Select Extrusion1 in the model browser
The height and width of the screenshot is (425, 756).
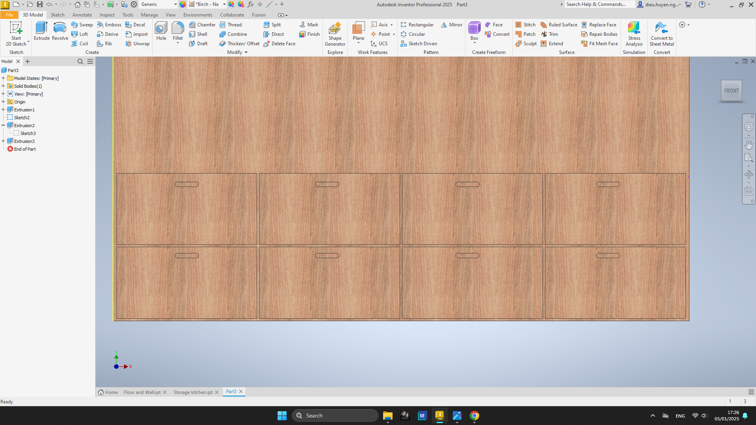pyautogui.click(x=24, y=110)
